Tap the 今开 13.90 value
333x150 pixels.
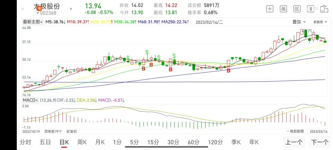(137, 13)
